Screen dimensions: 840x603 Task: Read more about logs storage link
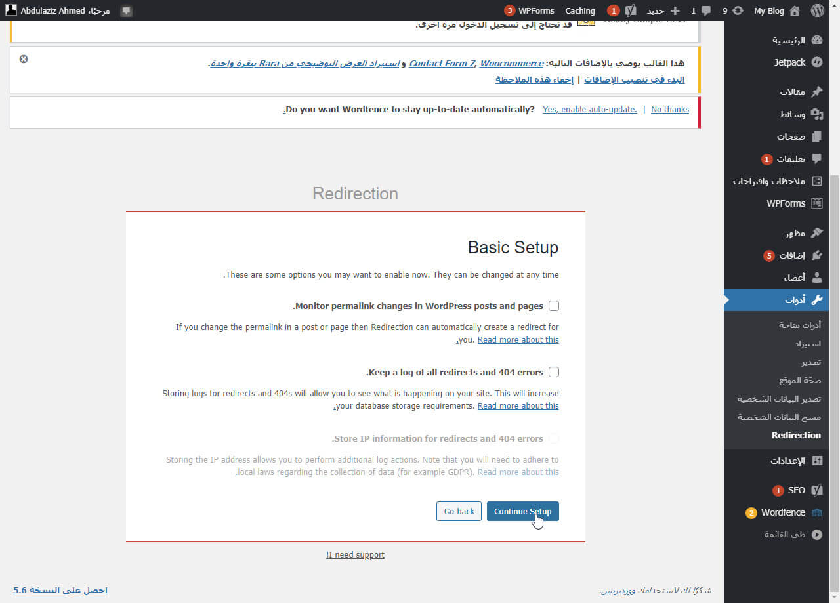tap(518, 406)
